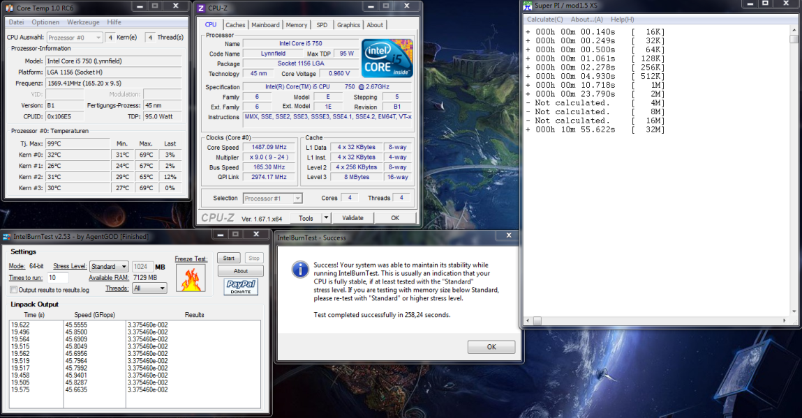Click the Super PI horizontal scrollbar
This screenshot has width=802, height=418.
[x=658, y=320]
